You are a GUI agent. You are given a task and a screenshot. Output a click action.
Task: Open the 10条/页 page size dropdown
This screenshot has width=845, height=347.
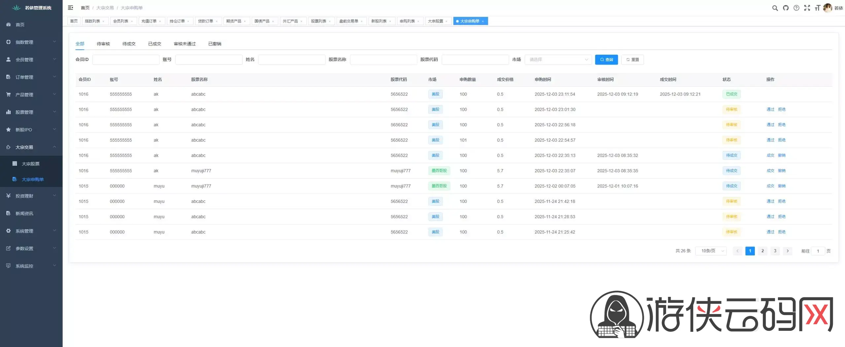click(711, 251)
